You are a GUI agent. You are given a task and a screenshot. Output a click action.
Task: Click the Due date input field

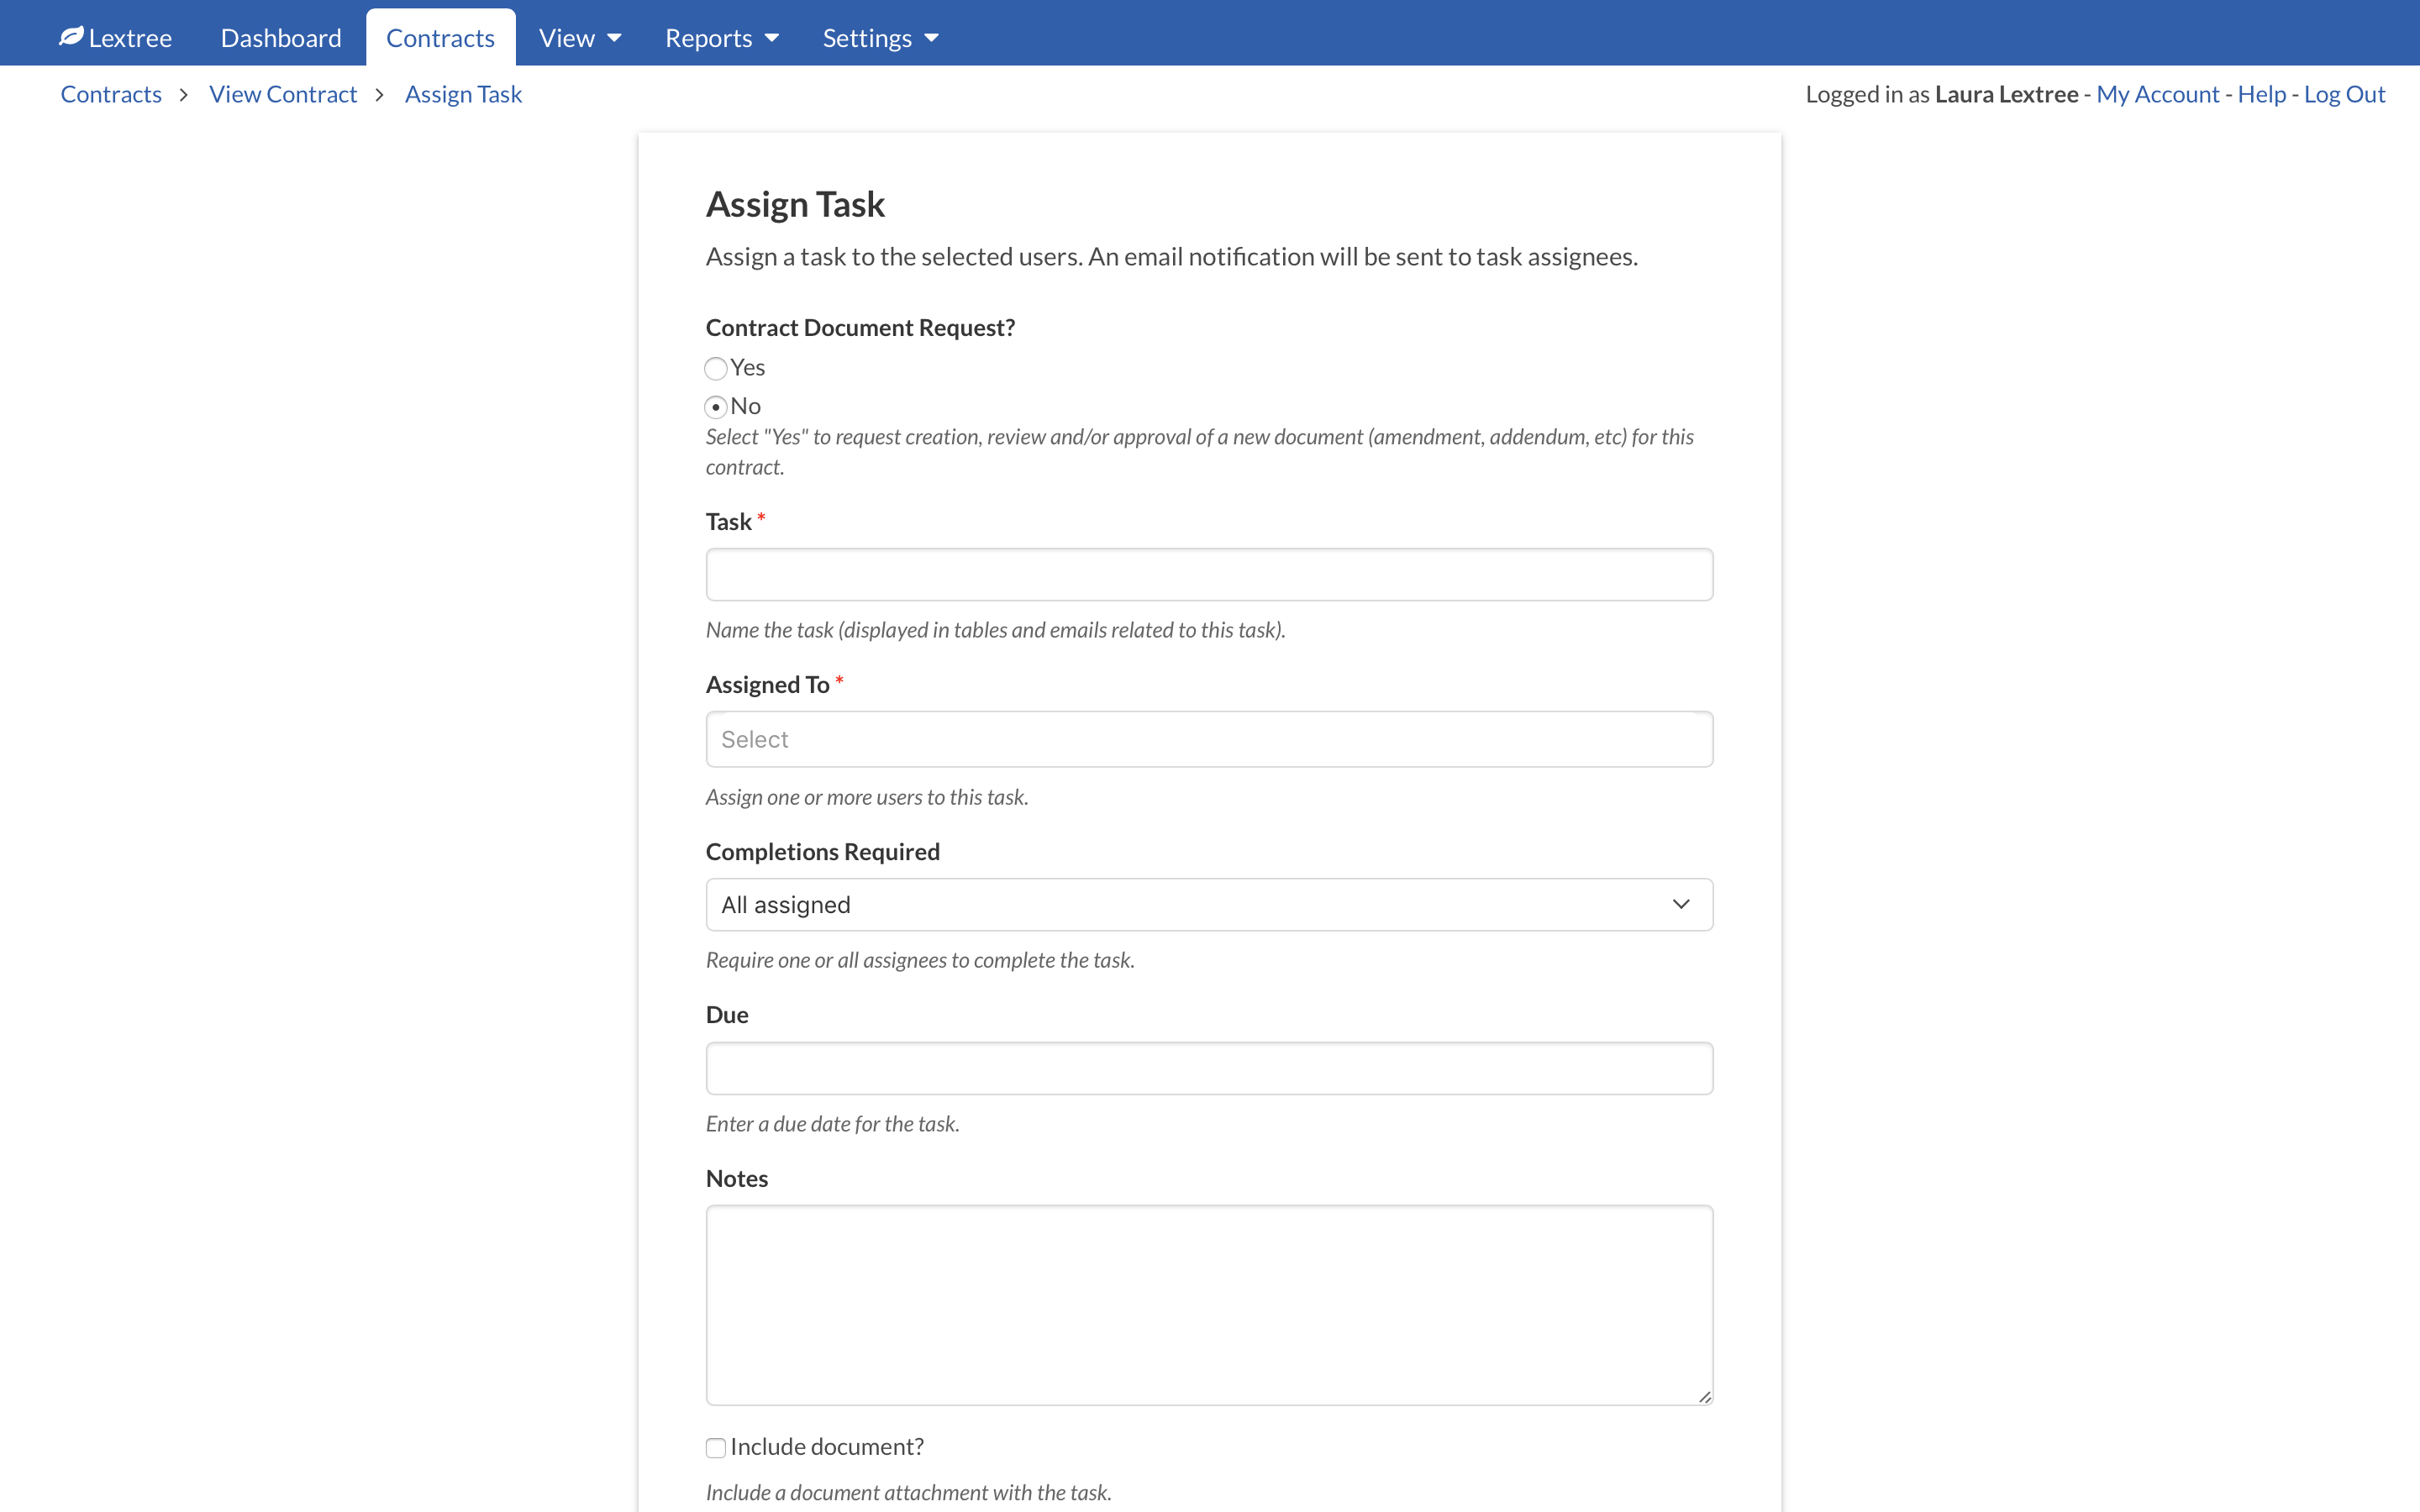coord(1209,1068)
